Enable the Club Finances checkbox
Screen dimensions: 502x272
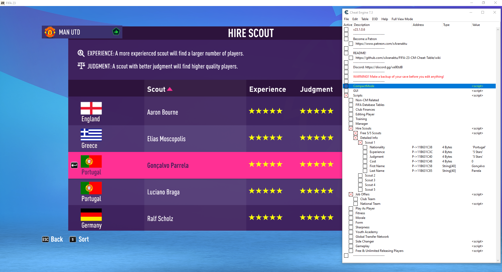351,110
